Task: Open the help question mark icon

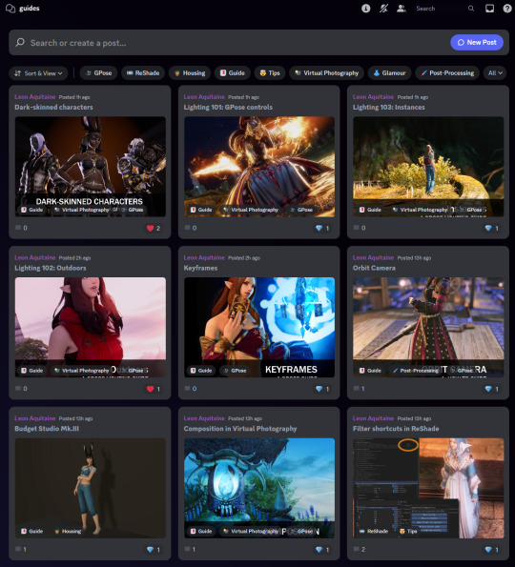Action: click(x=507, y=9)
